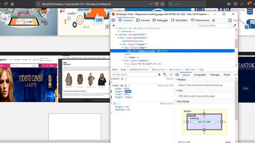The height and width of the screenshot is (143, 255).
Task: Collapse the section id portfolio node
Action: point(116,35)
